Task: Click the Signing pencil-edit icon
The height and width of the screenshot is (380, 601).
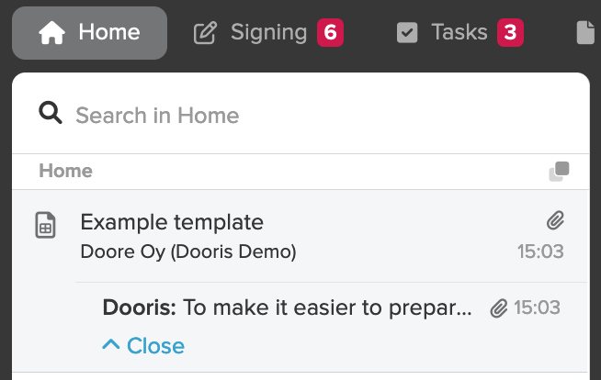Action: 205,33
